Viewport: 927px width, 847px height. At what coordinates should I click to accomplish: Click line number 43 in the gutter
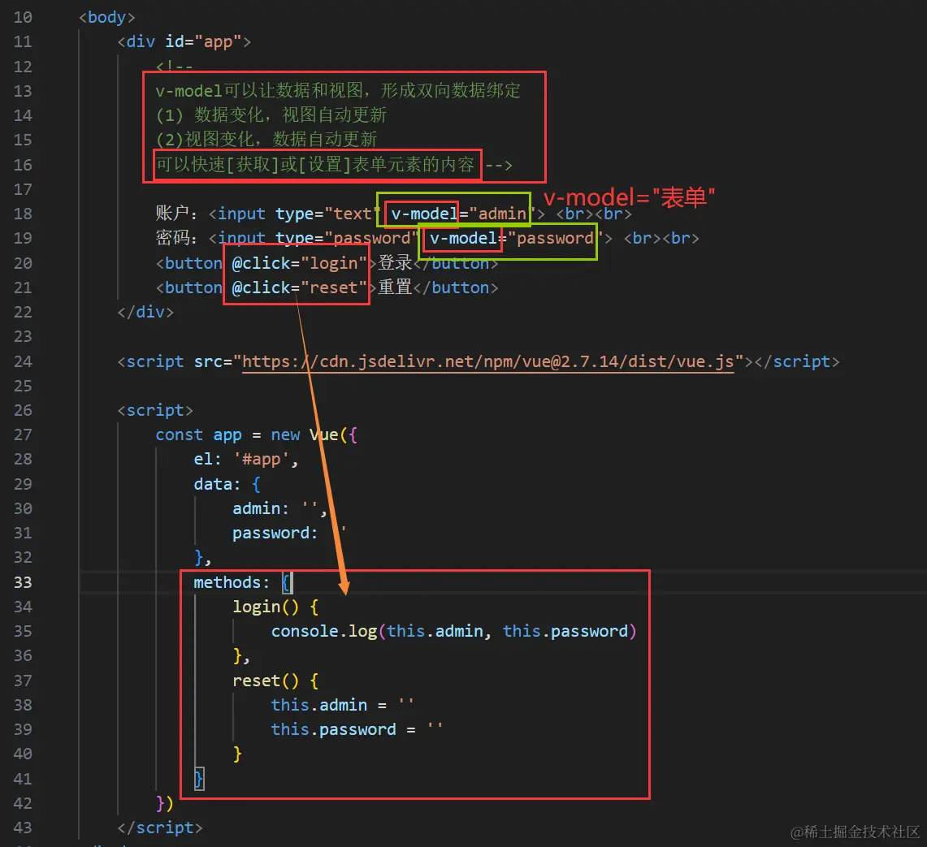[x=23, y=828]
